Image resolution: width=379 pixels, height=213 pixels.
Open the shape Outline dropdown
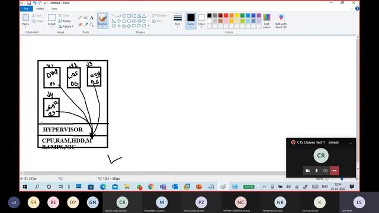(160, 15)
